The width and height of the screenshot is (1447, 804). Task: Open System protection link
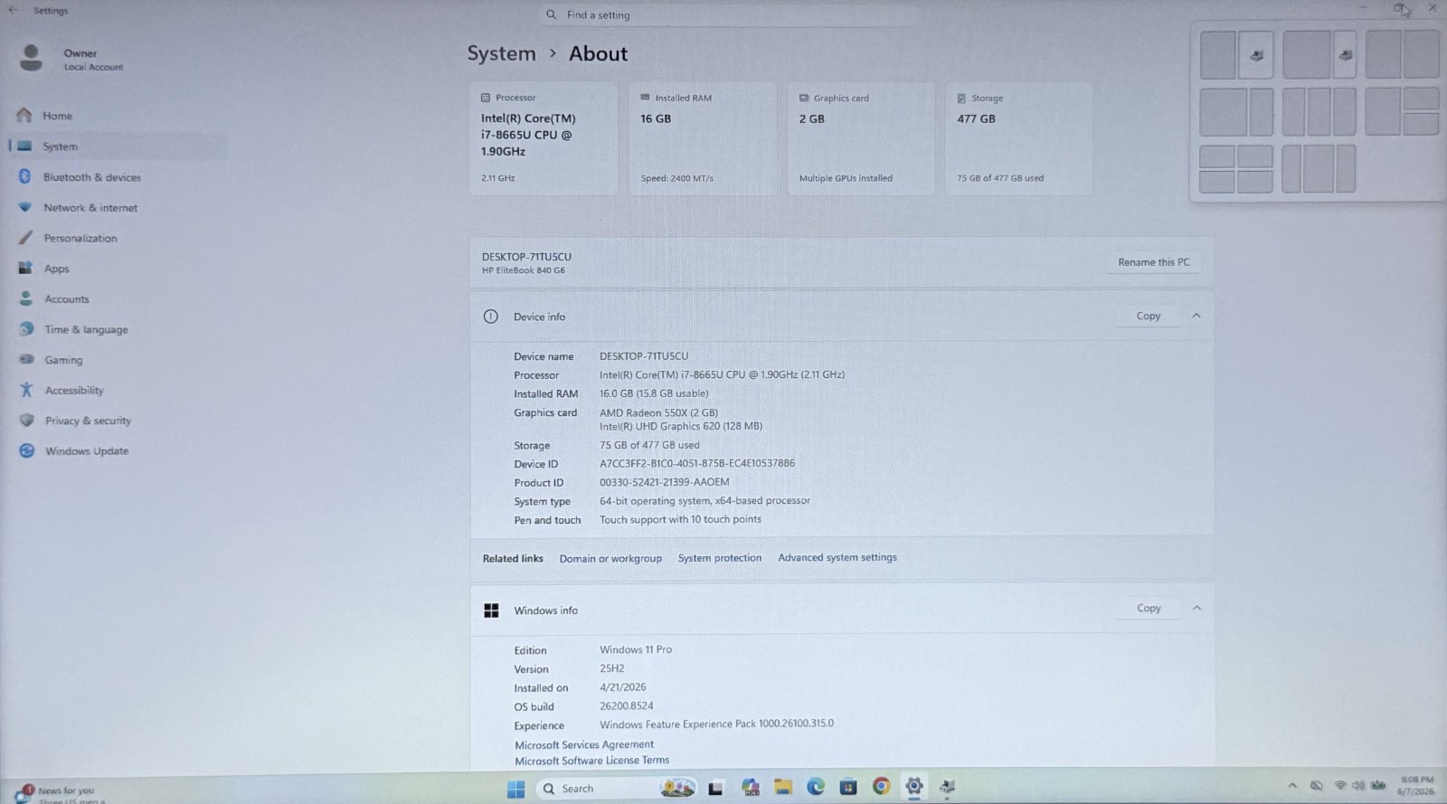click(x=720, y=558)
